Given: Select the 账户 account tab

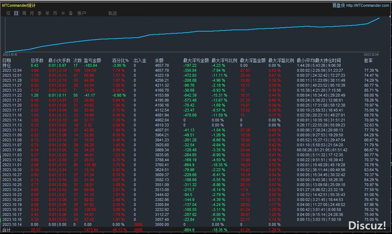Looking at the screenshot, I should point(82,13).
